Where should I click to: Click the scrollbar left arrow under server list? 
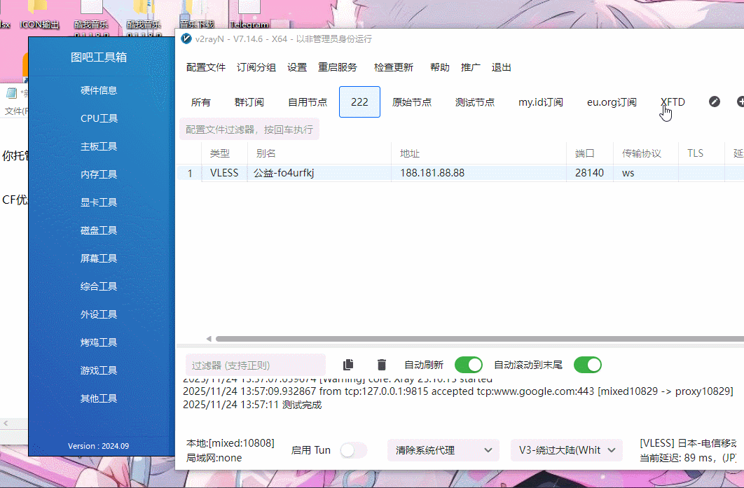pos(209,339)
